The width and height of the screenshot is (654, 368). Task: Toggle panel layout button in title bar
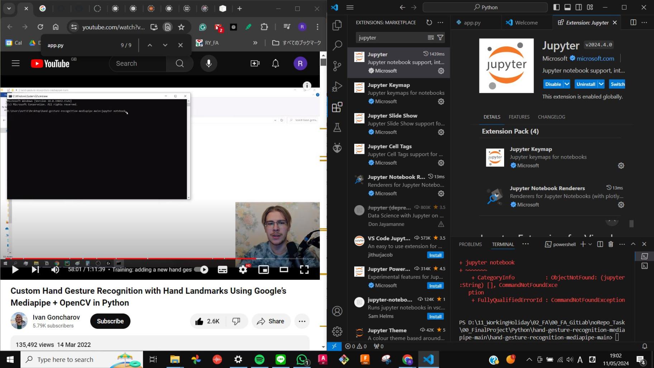[568, 7]
